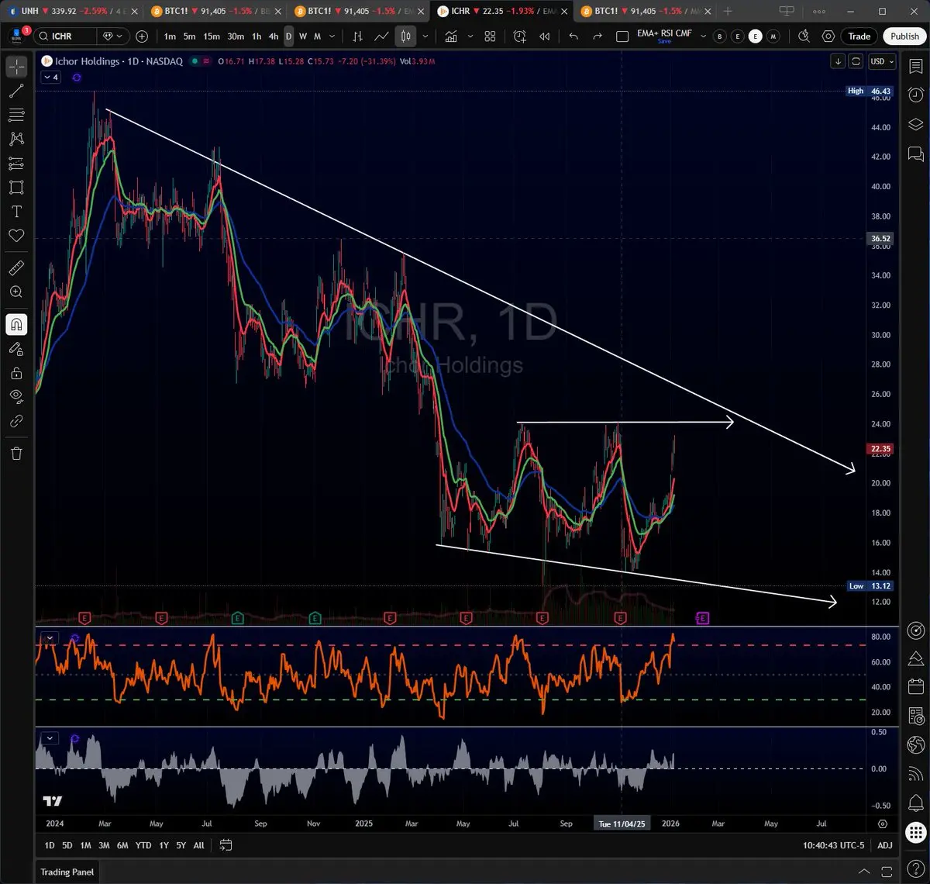The width and height of the screenshot is (930, 884).
Task: Open the watchlist panel
Action: (x=915, y=67)
